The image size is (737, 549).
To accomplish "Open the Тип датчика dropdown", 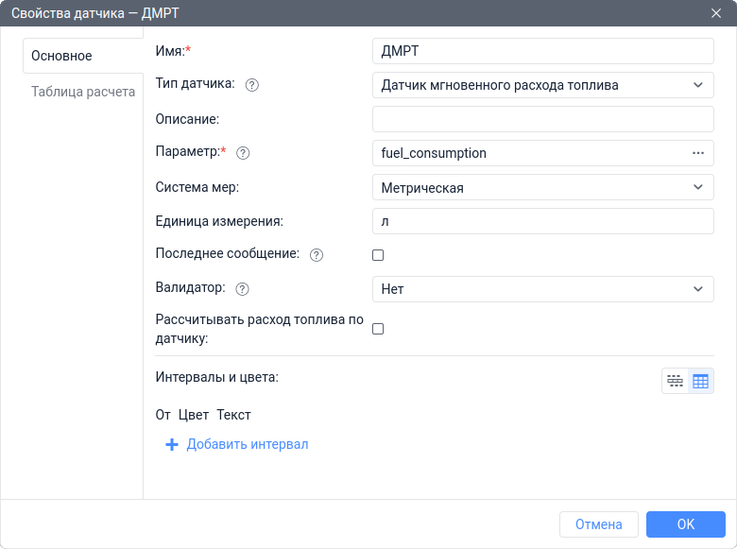I will click(x=543, y=85).
